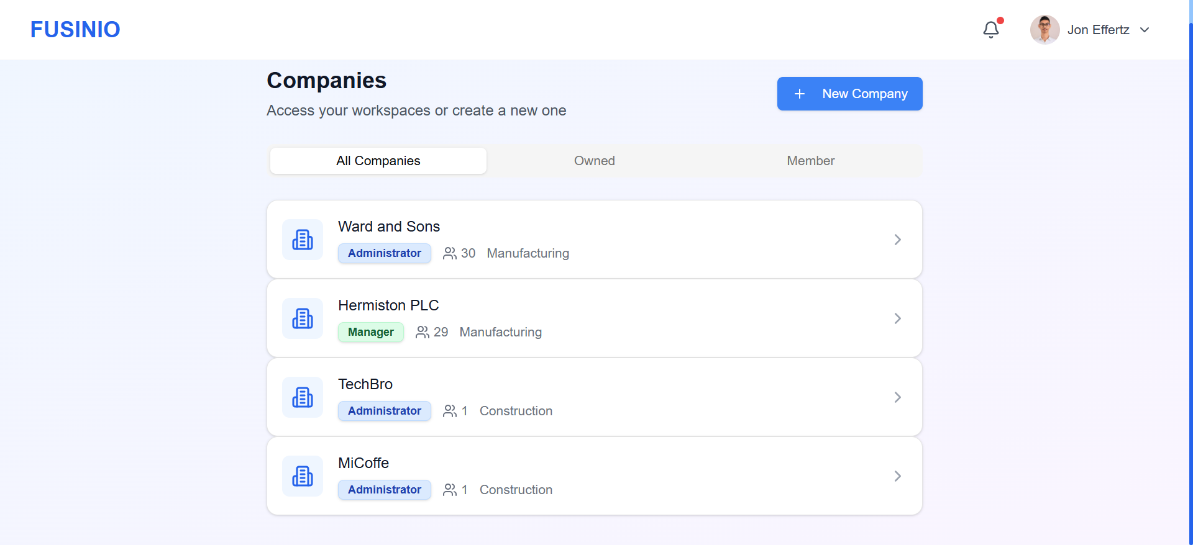The image size is (1193, 545).
Task: Click the members icon for Ward and Sons
Action: 449,253
